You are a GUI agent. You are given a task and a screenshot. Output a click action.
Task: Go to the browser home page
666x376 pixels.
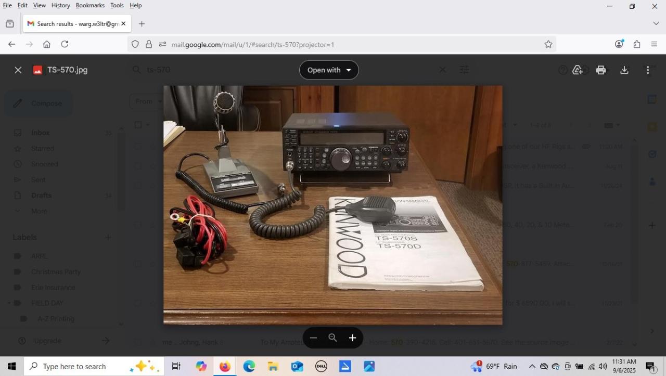point(47,44)
